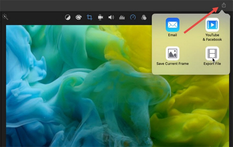Open the volume speaker controls
233x147 pixels.
tap(111, 17)
